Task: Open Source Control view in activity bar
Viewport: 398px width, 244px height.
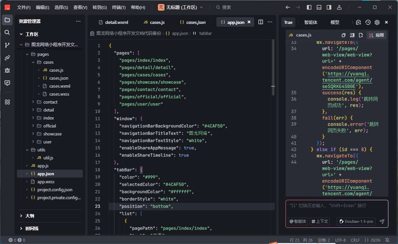Action: 7,45
